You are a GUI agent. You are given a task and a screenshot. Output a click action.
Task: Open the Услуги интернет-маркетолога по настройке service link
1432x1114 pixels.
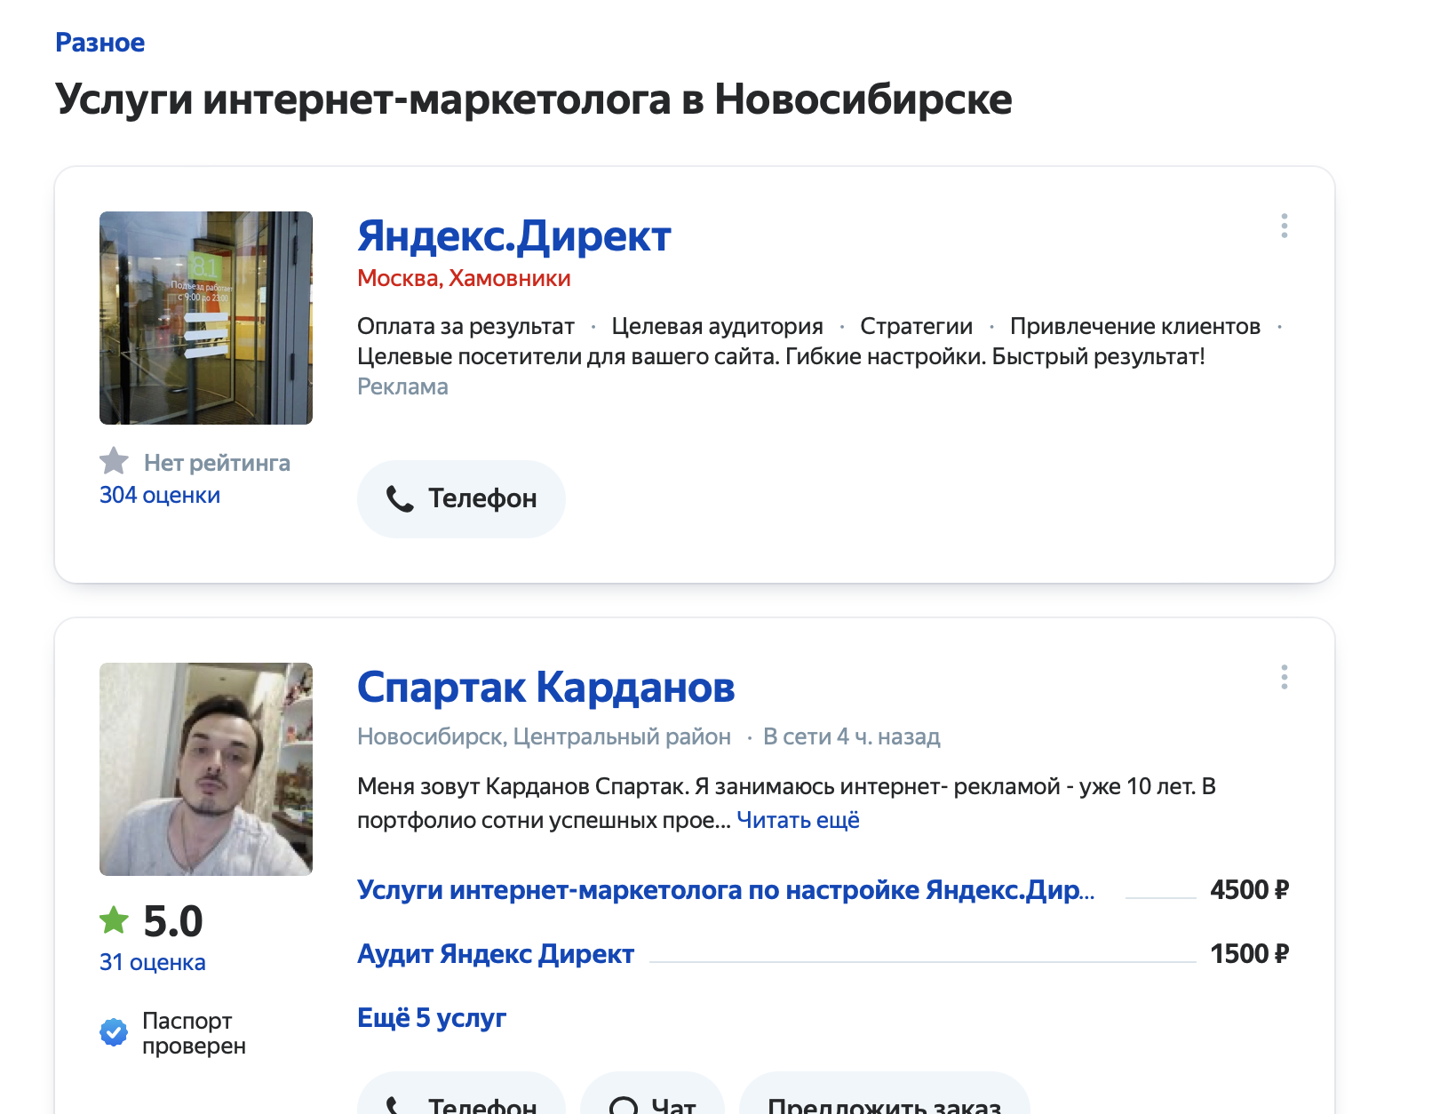tap(726, 889)
